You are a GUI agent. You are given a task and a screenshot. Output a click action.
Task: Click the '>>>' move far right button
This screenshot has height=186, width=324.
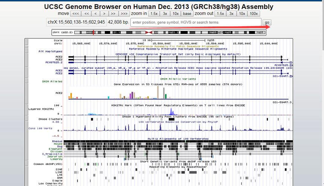(124, 14)
